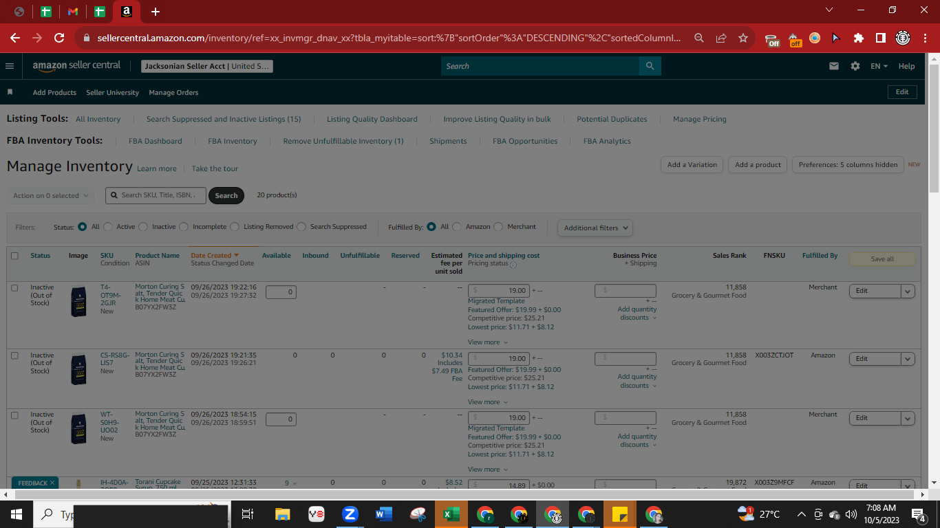
Task: Close the Feedback tab with its X
Action: [52, 483]
